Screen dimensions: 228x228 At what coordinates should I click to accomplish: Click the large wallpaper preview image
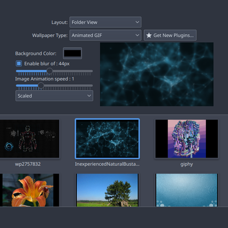point(157,74)
